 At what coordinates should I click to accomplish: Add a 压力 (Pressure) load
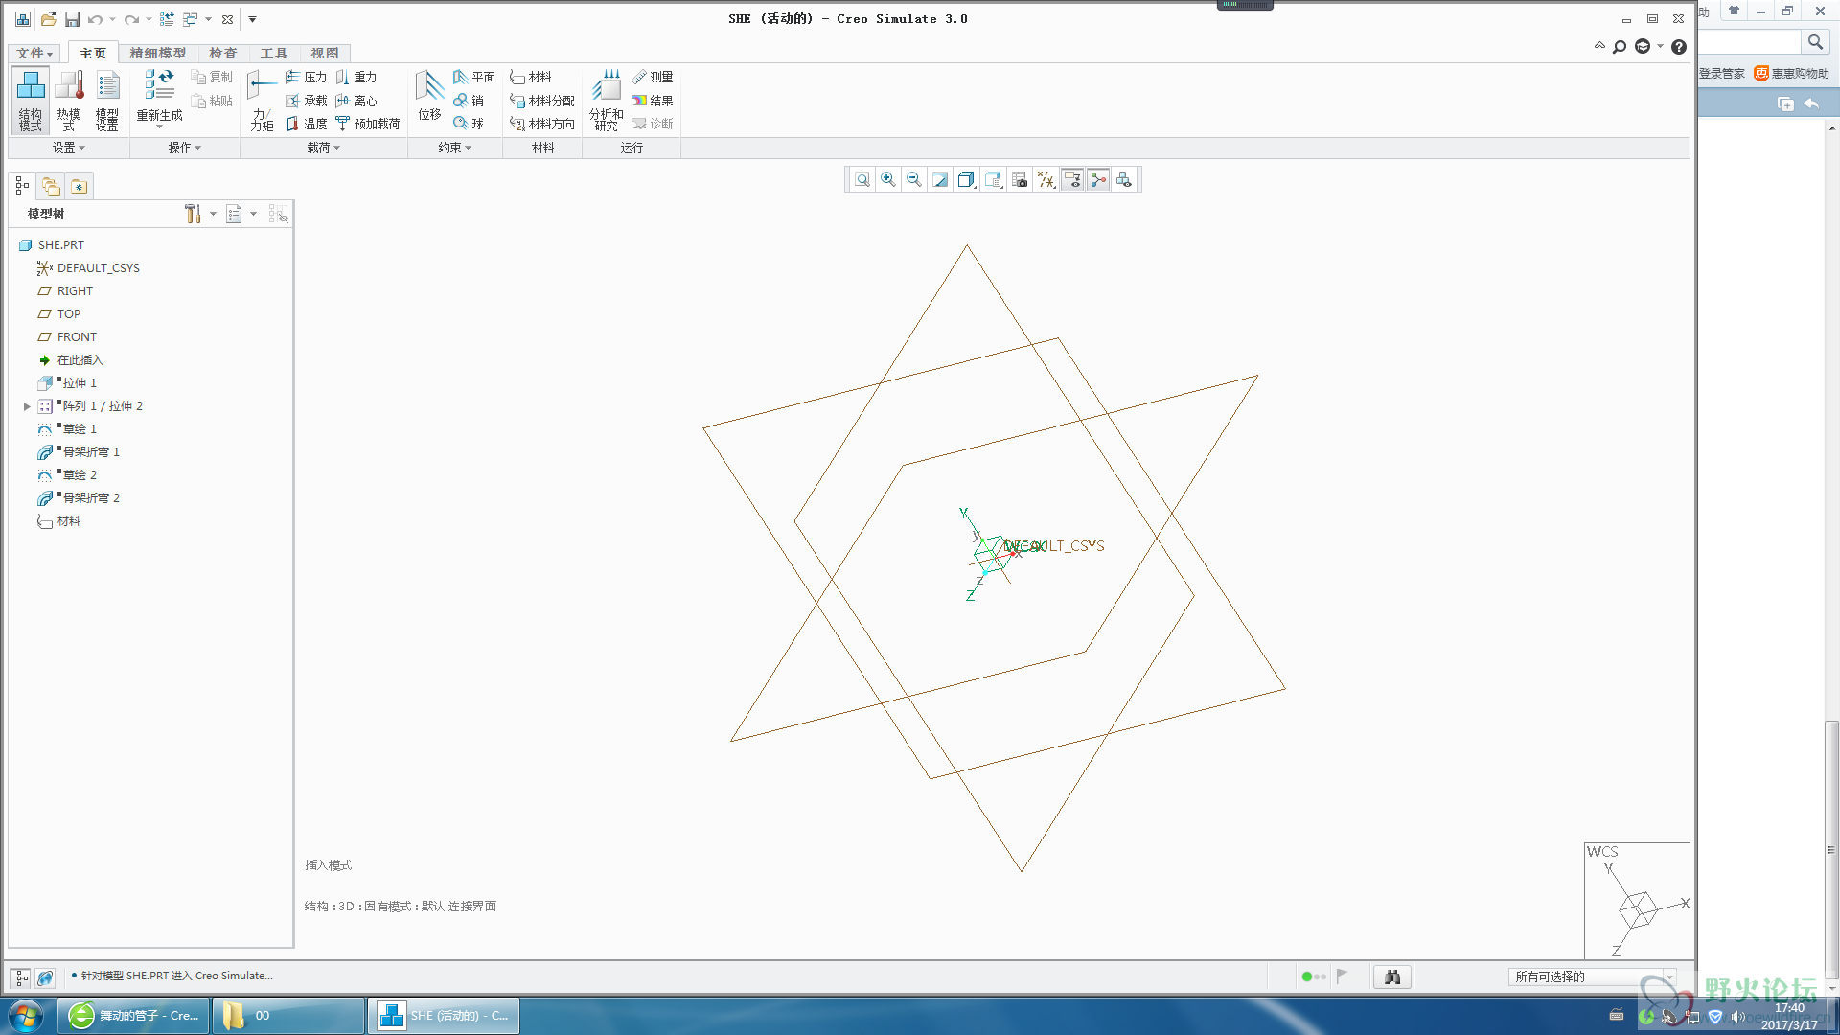(306, 77)
